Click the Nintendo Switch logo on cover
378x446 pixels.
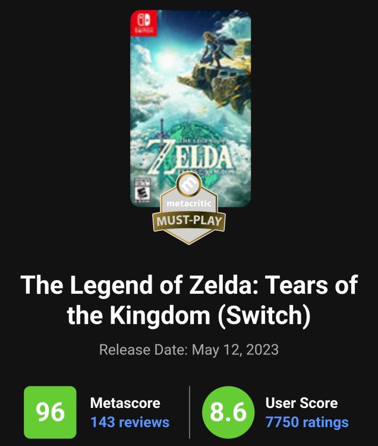144,23
